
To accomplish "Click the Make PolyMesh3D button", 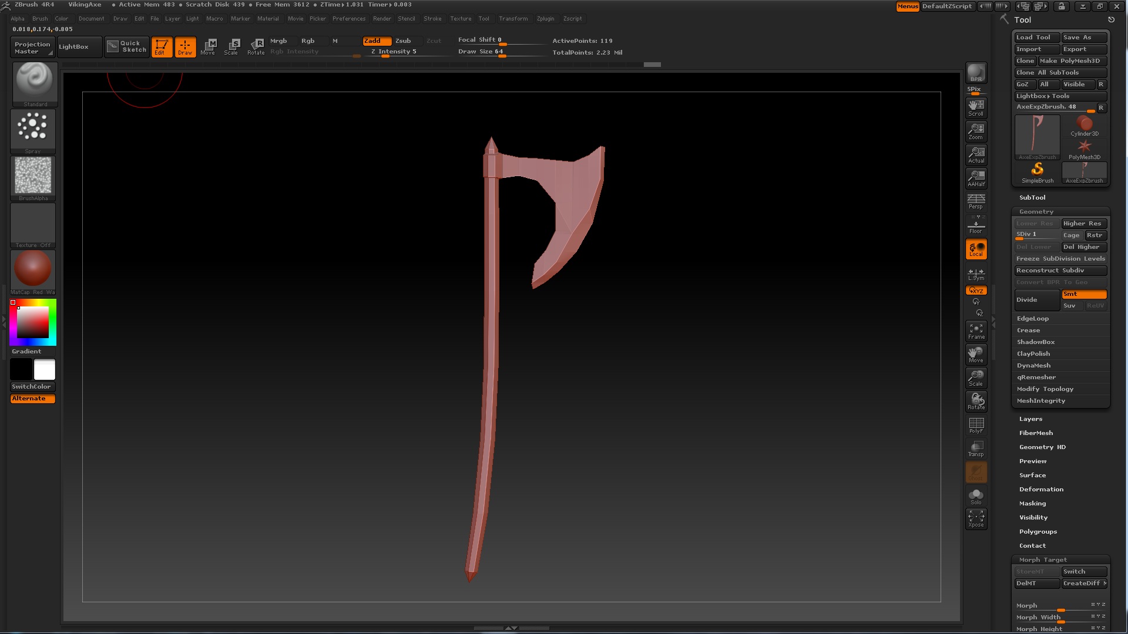I will (x=1071, y=61).
